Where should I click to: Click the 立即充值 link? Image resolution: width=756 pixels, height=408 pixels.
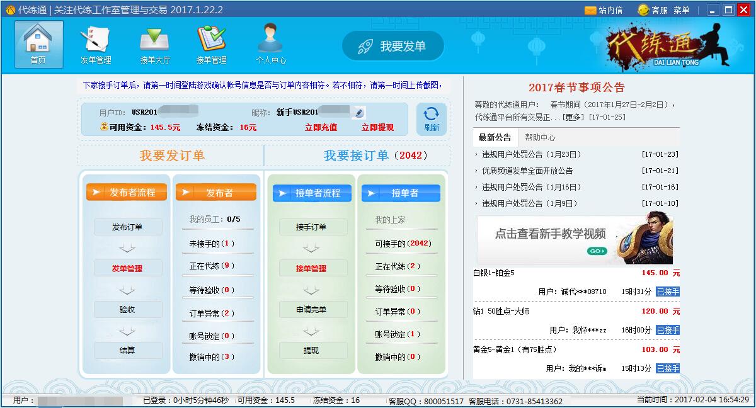321,127
